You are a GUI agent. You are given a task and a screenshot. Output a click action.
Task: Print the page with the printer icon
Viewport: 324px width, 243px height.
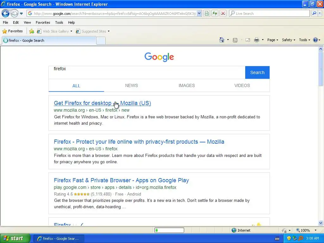coord(256,40)
